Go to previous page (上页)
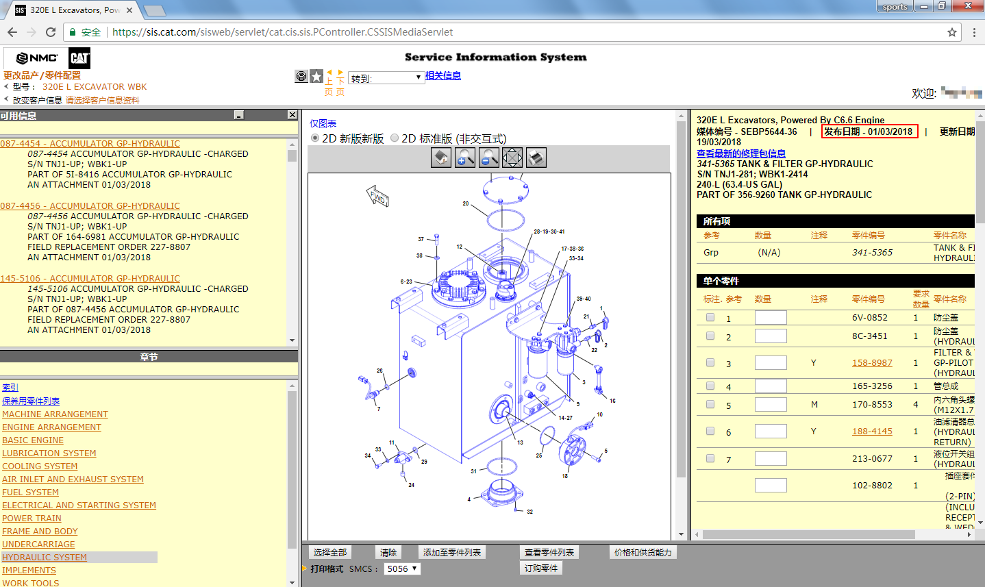This screenshot has width=985, height=587. pyautogui.click(x=329, y=82)
